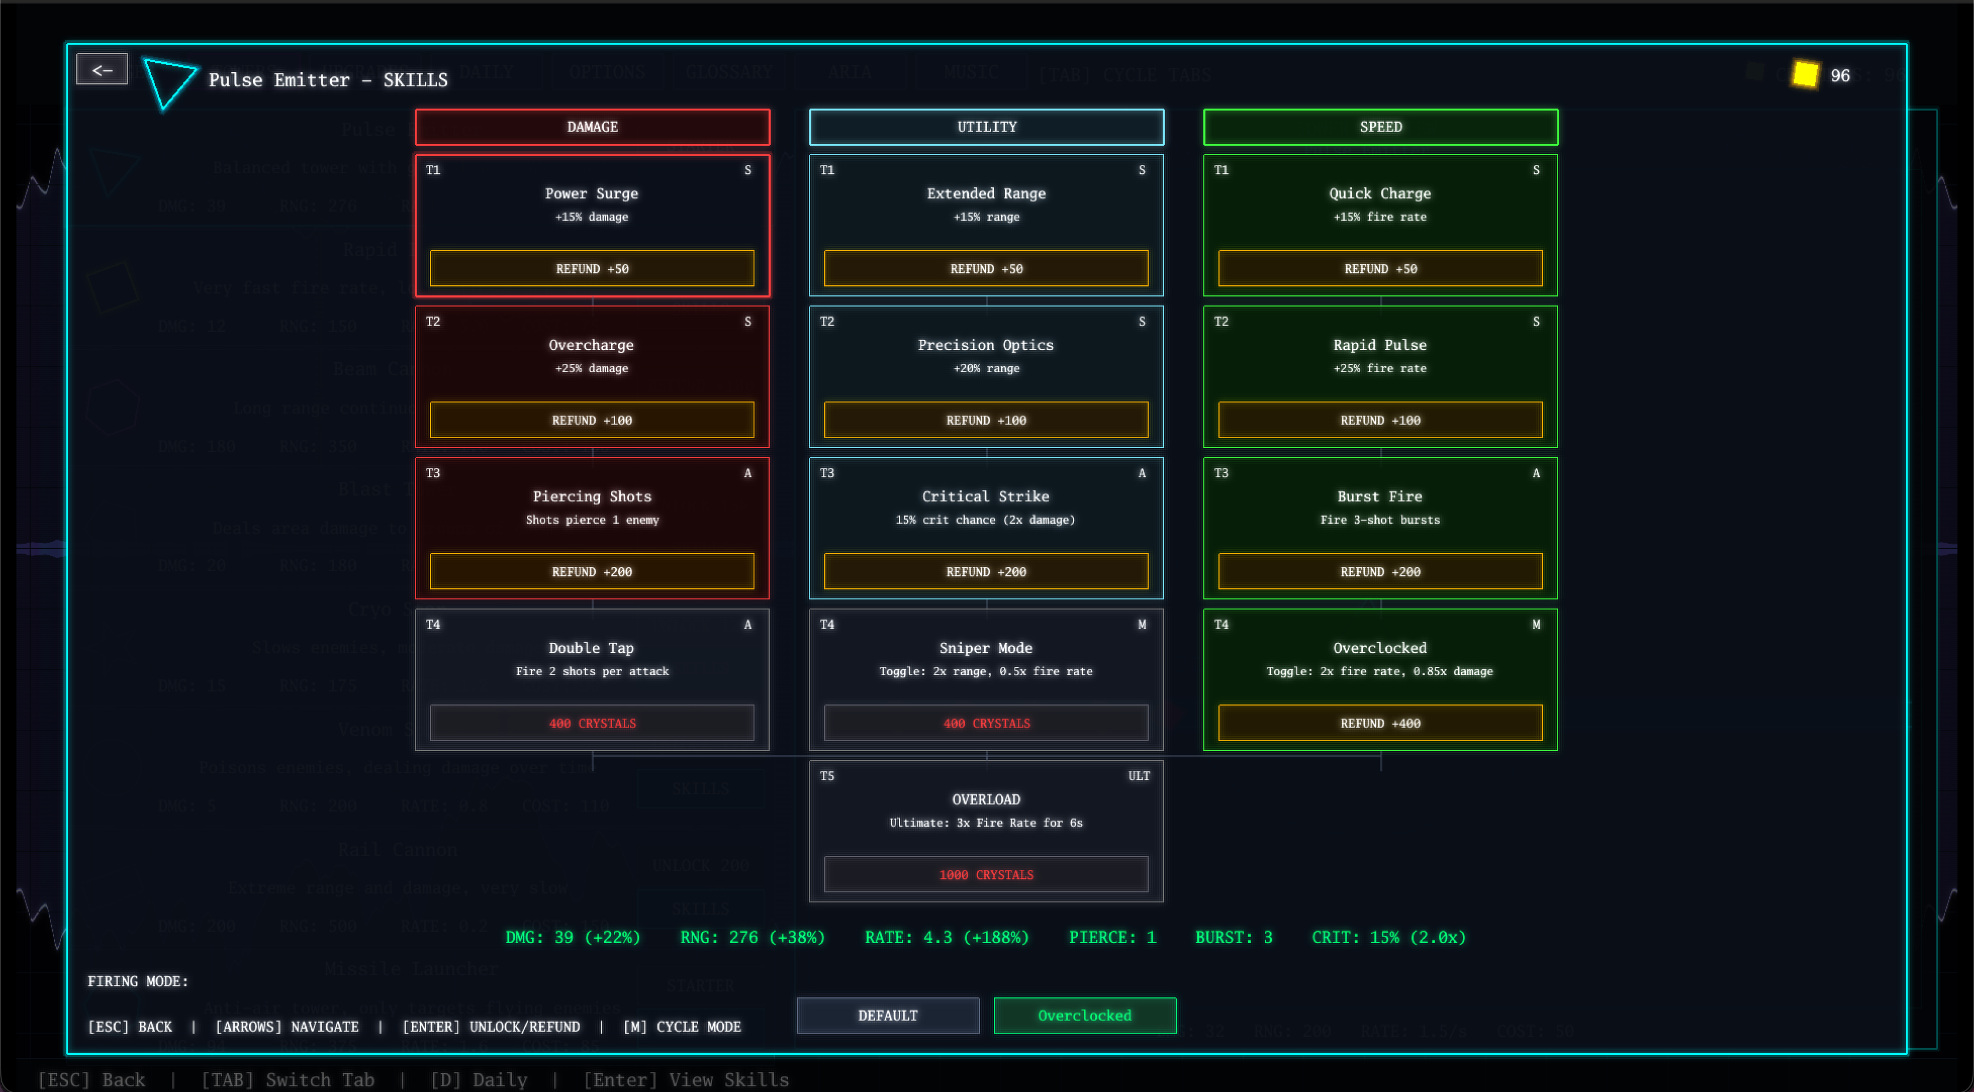Viewport: 1974px width, 1092px height.
Task: Refund Critical Strike for +200
Action: tap(986, 572)
